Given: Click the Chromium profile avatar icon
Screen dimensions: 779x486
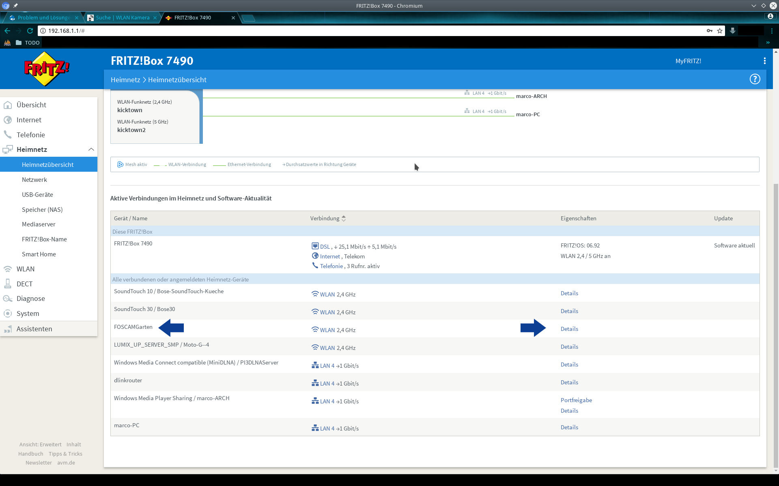Looking at the screenshot, I should 770,16.
